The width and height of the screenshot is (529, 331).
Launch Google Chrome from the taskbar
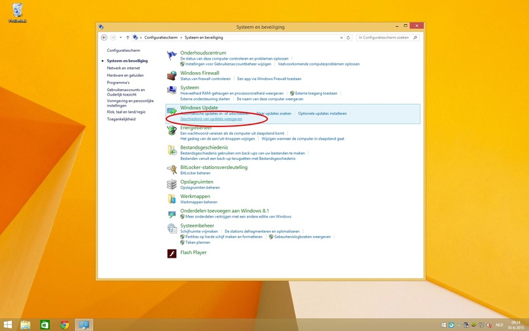tap(64, 325)
